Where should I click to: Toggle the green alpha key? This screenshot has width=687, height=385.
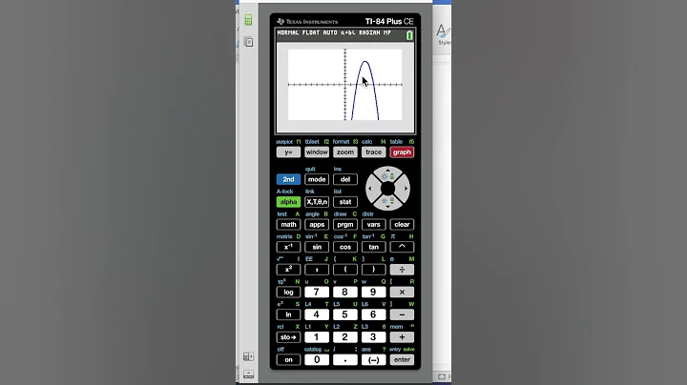[x=288, y=202]
